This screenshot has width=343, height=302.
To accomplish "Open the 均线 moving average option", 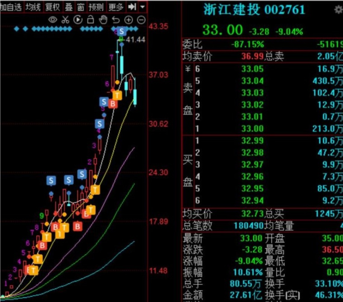I will 33,7.
